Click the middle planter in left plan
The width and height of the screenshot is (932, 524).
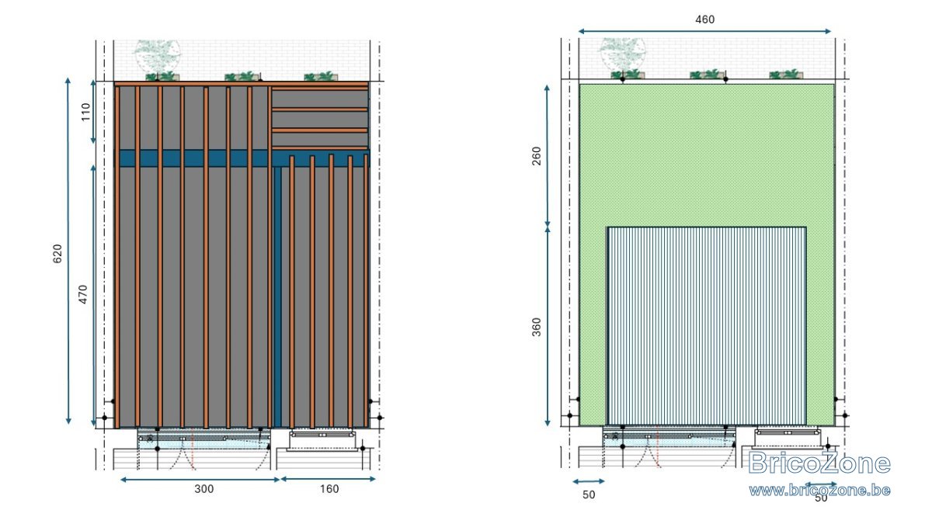241,76
